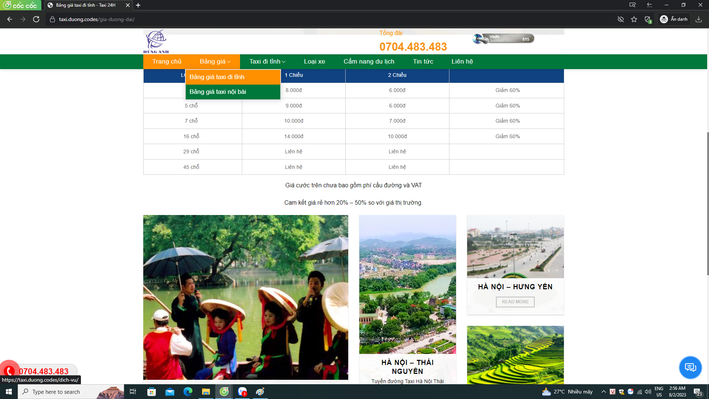Click the crossed eye tracking icon
Image resolution: width=709 pixels, height=399 pixels.
[x=621, y=19]
